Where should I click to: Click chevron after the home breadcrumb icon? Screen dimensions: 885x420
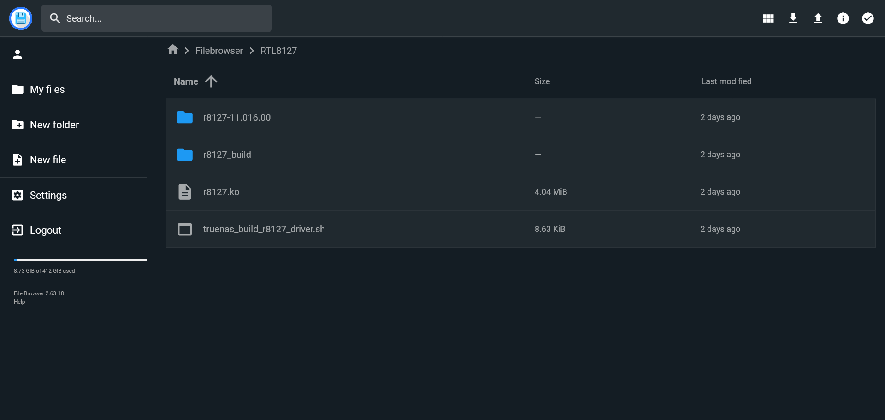(x=187, y=51)
